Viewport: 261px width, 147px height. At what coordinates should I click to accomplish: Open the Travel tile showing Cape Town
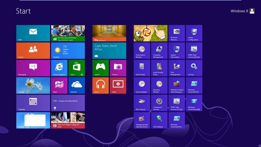tap(109, 51)
